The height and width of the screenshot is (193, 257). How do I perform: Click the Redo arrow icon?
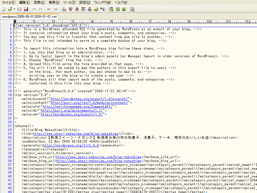[41, 9]
